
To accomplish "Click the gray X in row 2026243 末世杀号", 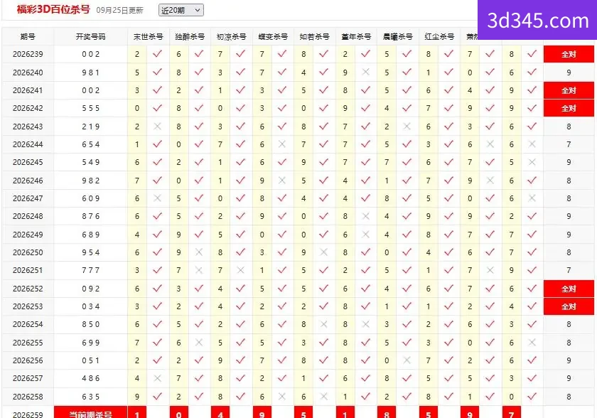I will coord(157,127).
